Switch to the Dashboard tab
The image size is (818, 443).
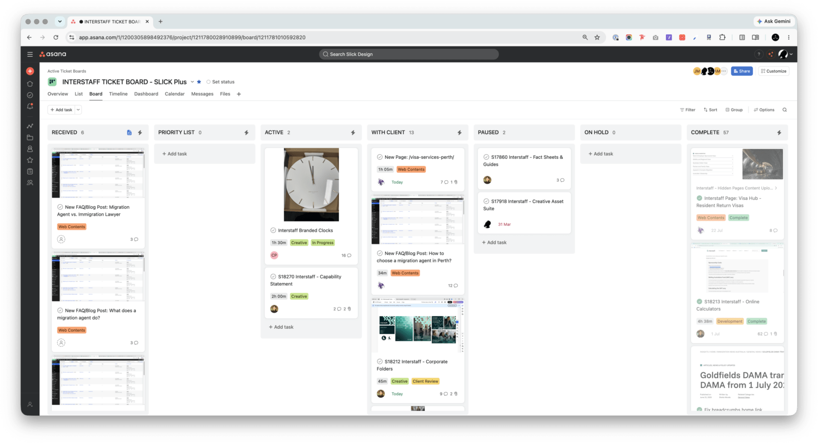[146, 94]
